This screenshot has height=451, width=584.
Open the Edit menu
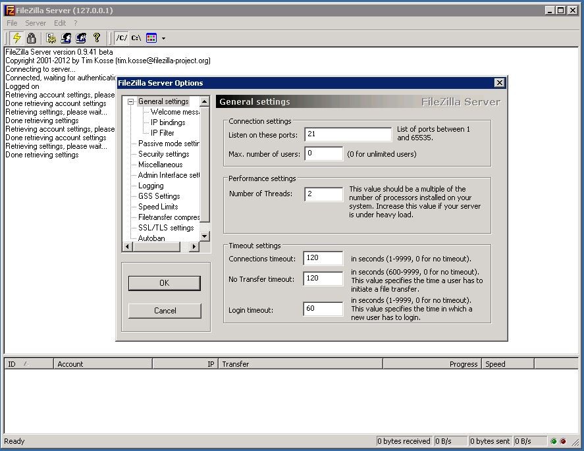click(x=60, y=23)
